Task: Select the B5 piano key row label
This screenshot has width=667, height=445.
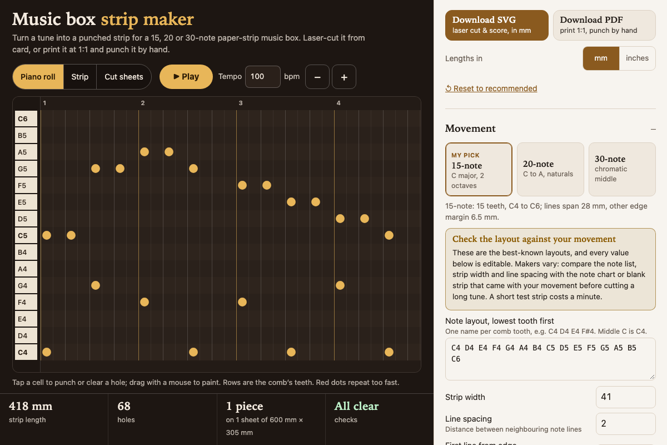Action: pos(26,135)
